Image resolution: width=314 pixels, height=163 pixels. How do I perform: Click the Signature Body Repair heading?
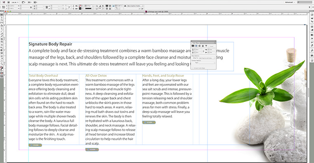pos(50,44)
